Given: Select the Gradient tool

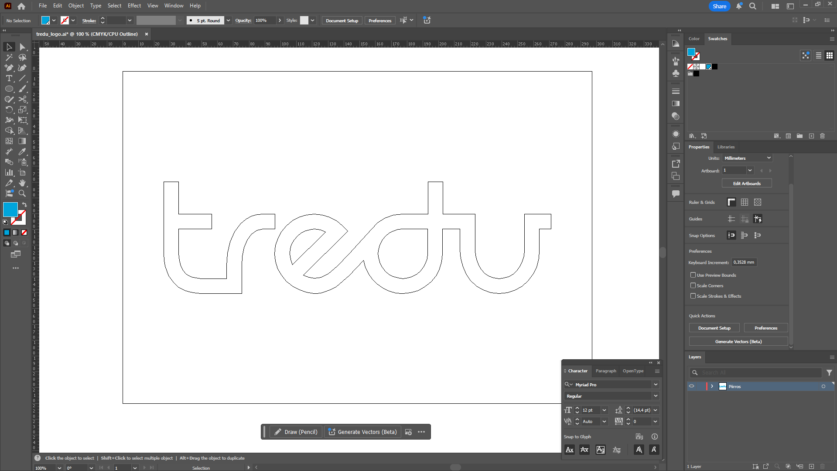Looking at the screenshot, I should 22,141.
